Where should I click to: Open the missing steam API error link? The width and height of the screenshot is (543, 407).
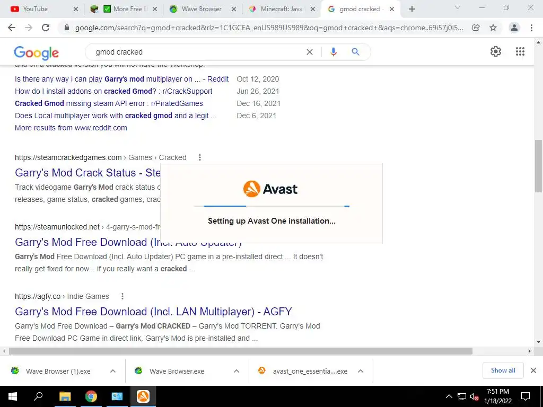[109, 103]
